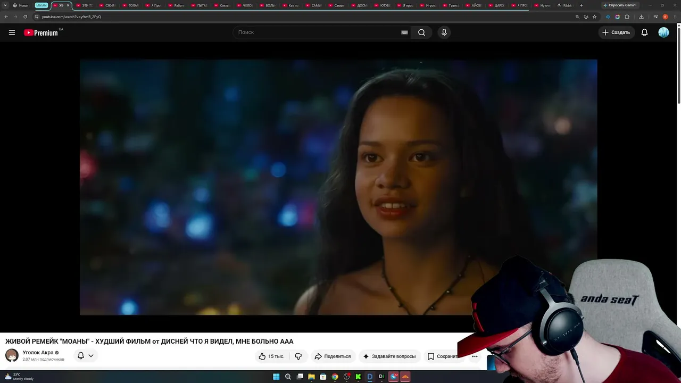
Task: Open the Уголок Акра channel avatar
Action: (12, 355)
